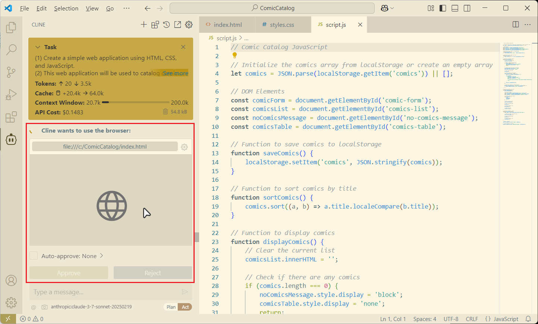538x324 pixels.
Task: Open Cline task history
Action: 166,25
